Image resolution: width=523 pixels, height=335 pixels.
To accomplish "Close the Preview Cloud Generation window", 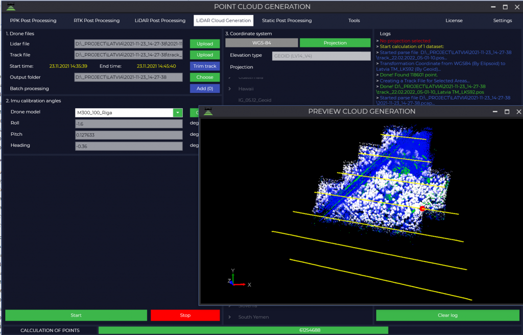I will coord(518,111).
